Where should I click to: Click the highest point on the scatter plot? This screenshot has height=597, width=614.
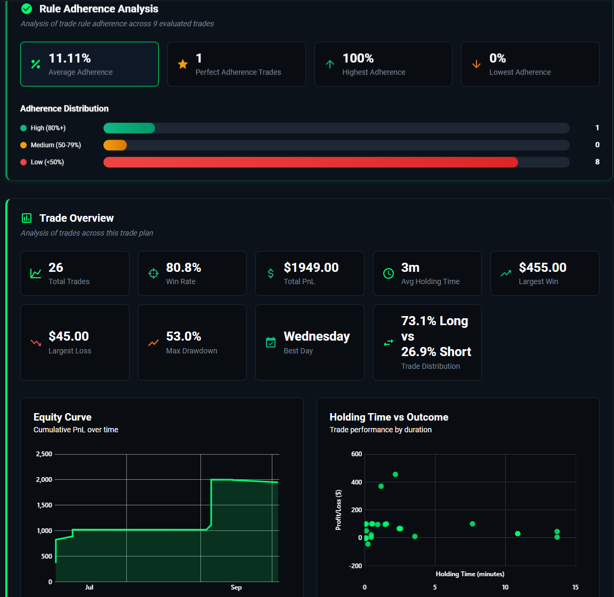click(x=395, y=474)
